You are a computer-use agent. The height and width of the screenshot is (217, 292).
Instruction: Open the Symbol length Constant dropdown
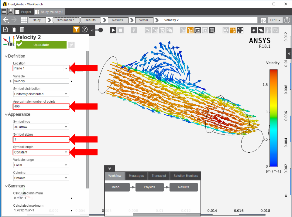tap(41, 152)
